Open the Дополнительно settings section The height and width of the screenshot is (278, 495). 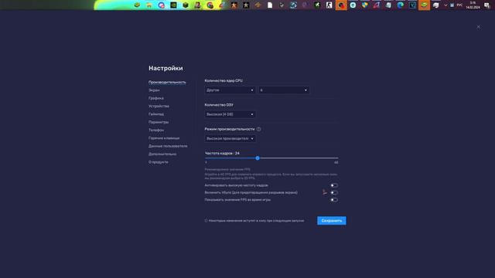[x=162, y=154]
